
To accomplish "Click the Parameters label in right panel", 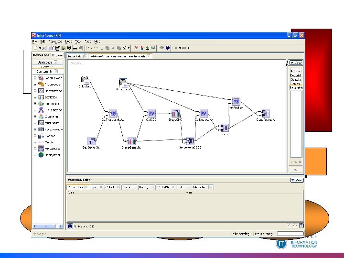I will 296,88.
